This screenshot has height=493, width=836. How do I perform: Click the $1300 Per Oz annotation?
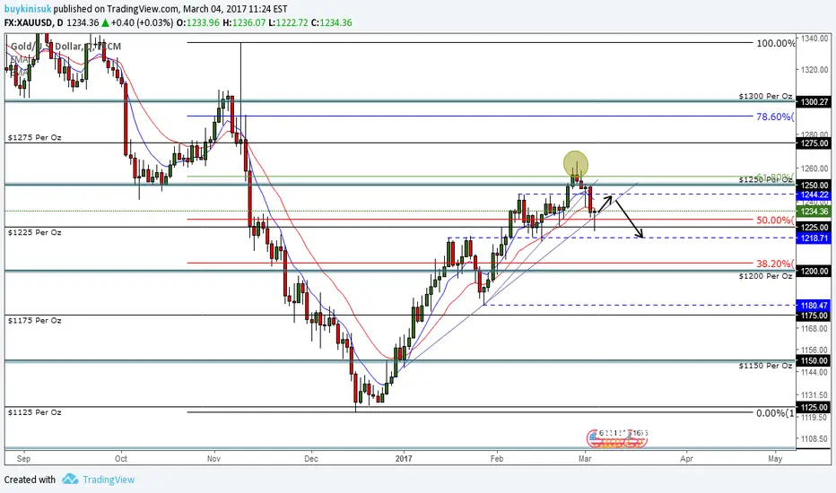click(765, 96)
